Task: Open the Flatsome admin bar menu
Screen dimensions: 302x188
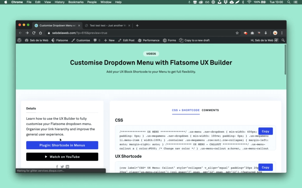Action: [60, 40]
